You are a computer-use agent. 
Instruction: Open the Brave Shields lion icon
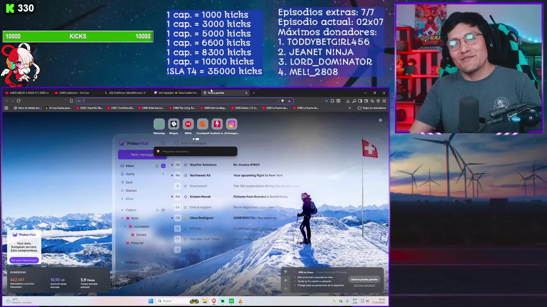(282, 101)
